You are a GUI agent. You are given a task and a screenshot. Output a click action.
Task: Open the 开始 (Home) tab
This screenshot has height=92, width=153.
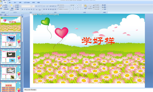pos(5,3)
